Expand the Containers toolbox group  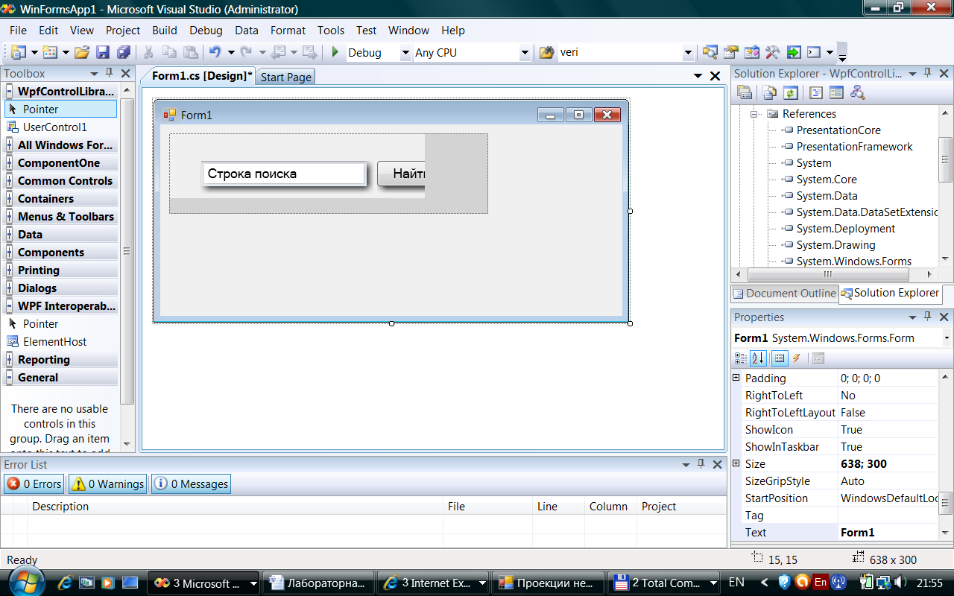tap(10, 199)
